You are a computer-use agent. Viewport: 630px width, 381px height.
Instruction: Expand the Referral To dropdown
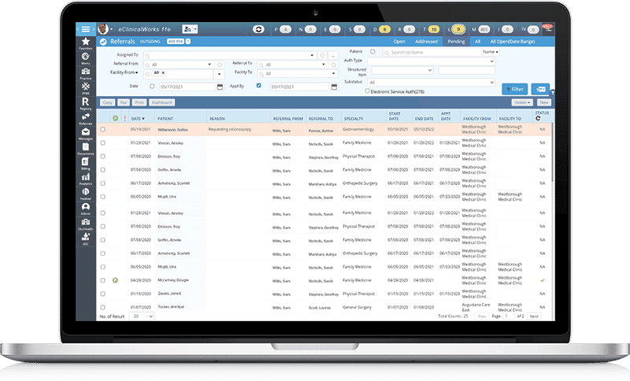tap(323, 65)
